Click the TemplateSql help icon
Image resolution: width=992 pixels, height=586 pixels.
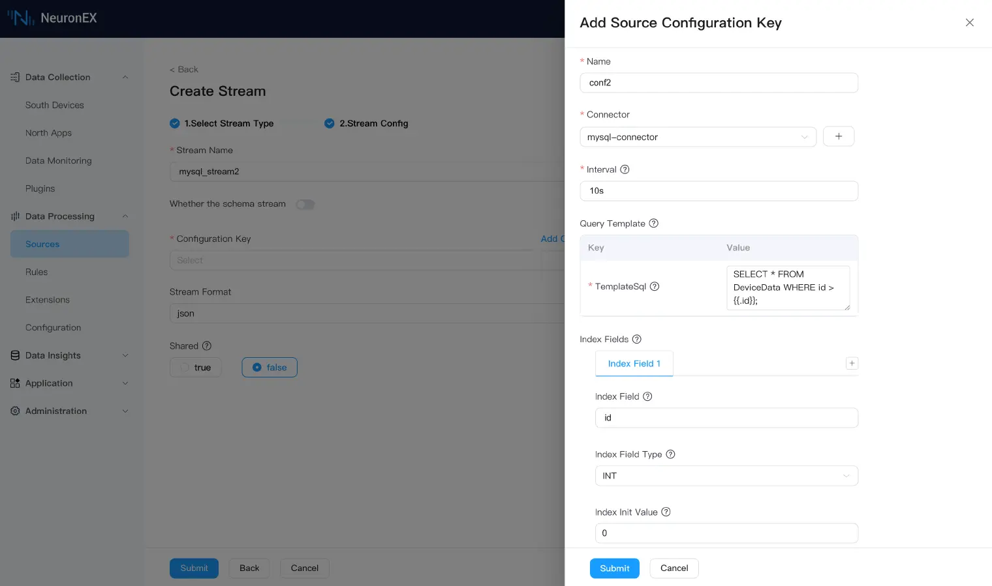point(655,287)
